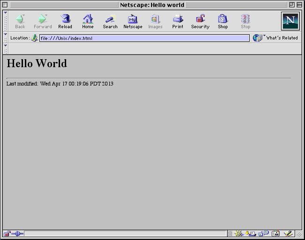The height and width of the screenshot is (240, 305).
Task: Open the Search toolbar button
Action: click(110, 22)
